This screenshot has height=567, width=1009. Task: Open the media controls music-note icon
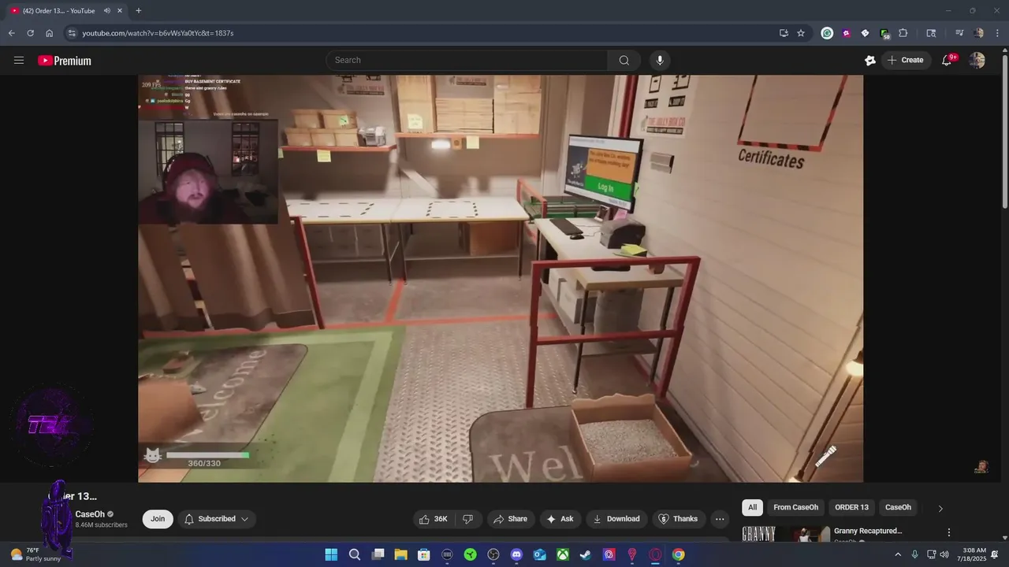[x=959, y=33]
